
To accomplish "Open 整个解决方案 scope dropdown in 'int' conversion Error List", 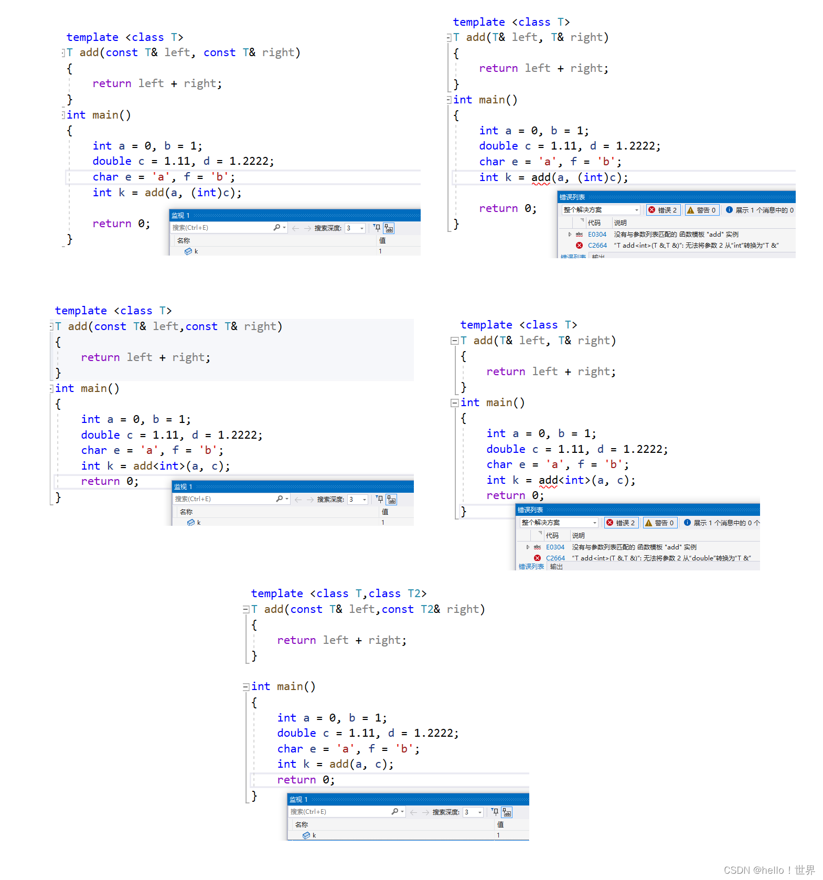I will 601,210.
